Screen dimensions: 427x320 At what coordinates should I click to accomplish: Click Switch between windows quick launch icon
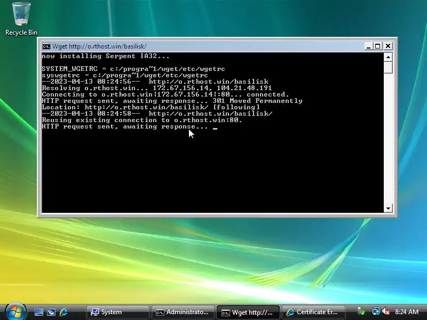51,312
